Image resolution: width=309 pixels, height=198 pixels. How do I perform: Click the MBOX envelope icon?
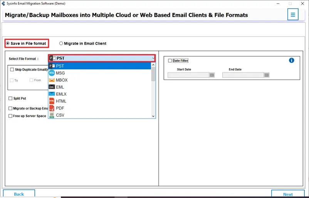[52, 80]
